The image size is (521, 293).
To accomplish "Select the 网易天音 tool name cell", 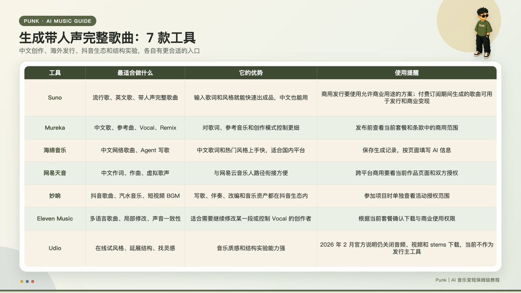I will (55, 173).
